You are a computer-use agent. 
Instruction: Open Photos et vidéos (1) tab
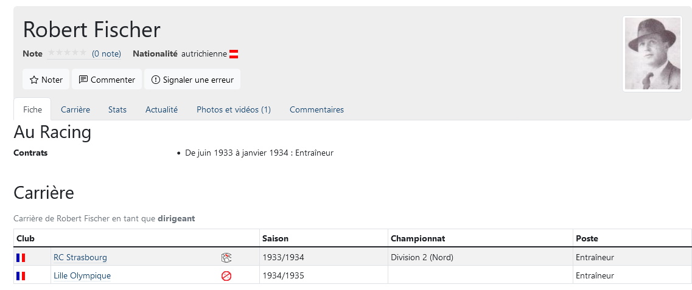tap(234, 109)
